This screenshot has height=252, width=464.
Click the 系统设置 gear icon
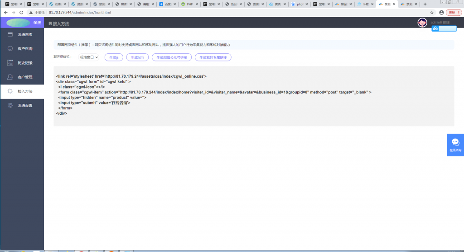(x=10, y=105)
